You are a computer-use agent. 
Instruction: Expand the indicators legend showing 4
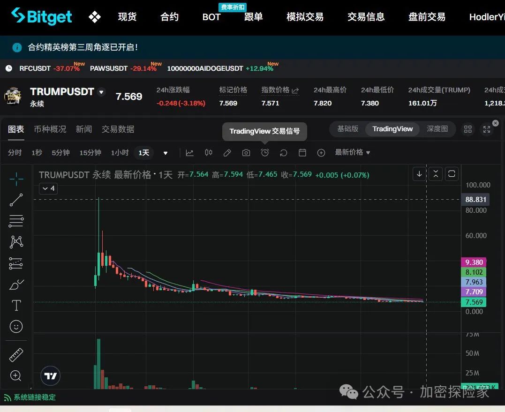tap(48, 188)
